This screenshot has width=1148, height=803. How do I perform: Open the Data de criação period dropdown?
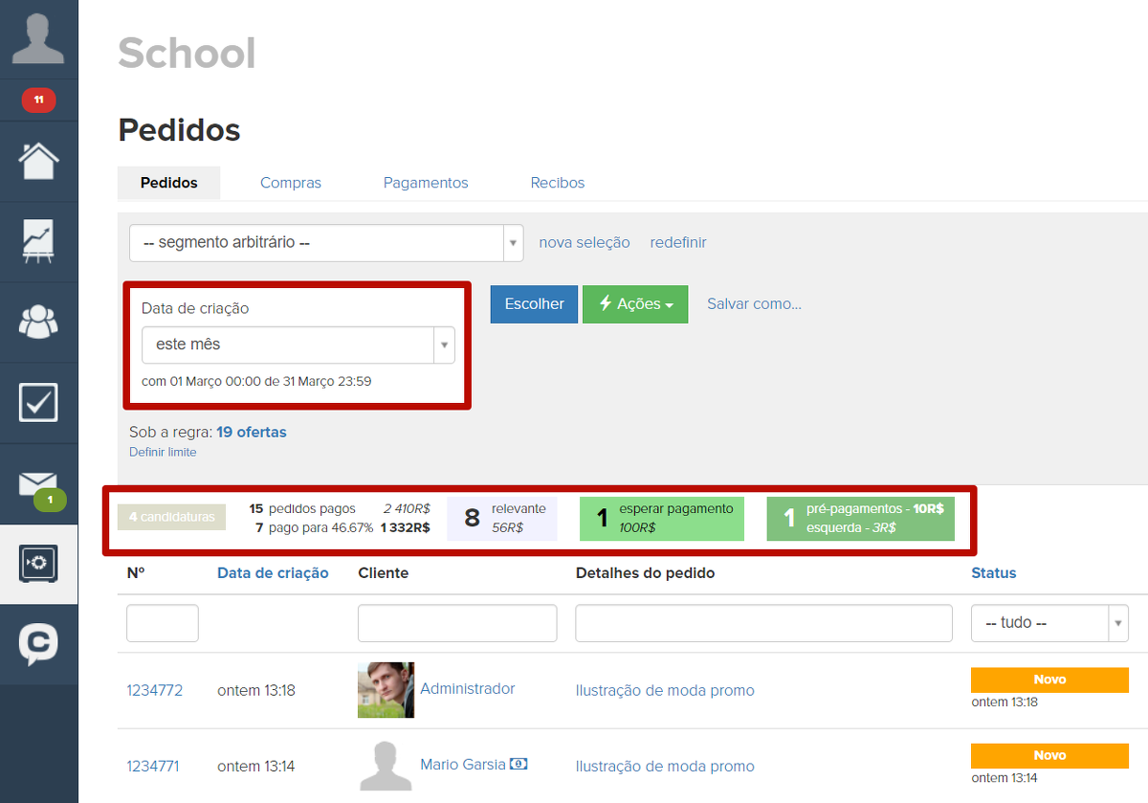(298, 345)
